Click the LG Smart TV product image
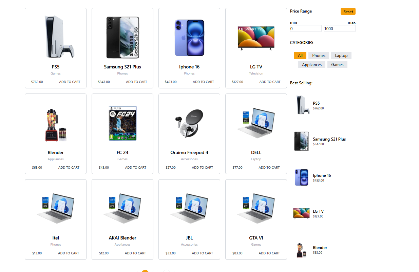This screenshot has width=419, height=272. 256,38
